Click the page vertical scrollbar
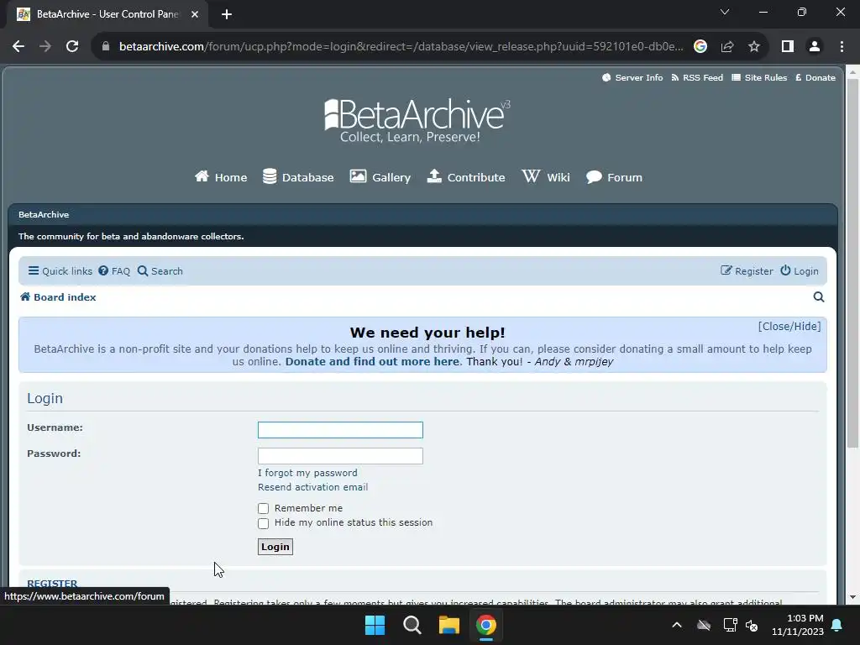This screenshot has width=860, height=645. tap(852, 263)
